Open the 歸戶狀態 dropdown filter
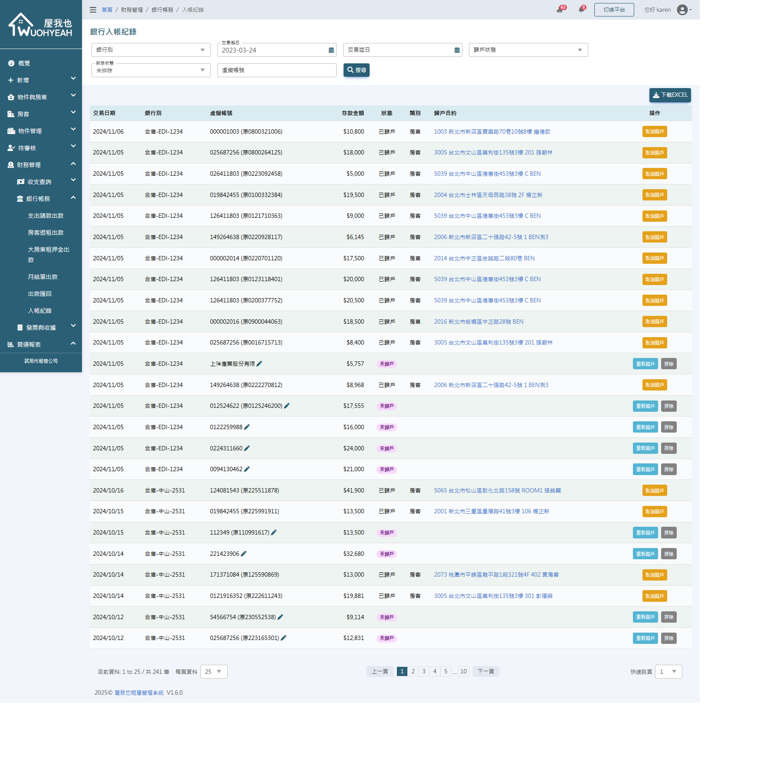Image resolution: width=770 pixels, height=781 pixels. (x=528, y=50)
